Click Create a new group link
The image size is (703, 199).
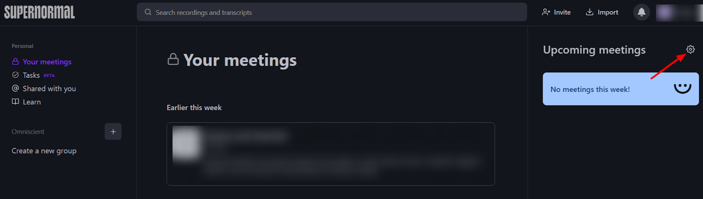[x=44, y=151]
